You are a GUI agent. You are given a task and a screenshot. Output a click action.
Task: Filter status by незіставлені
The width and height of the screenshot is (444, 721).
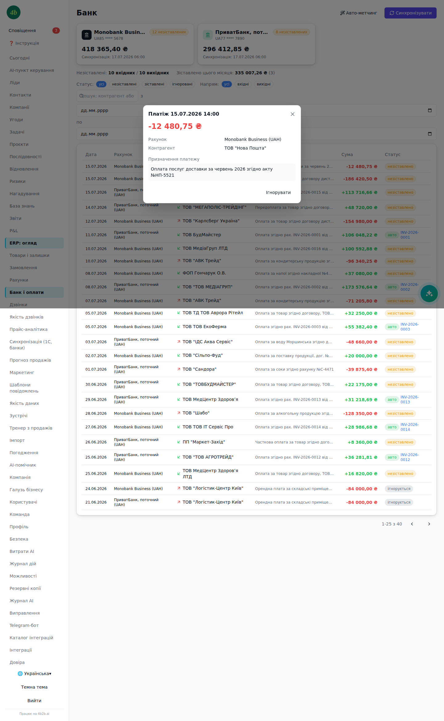[124, 84]
